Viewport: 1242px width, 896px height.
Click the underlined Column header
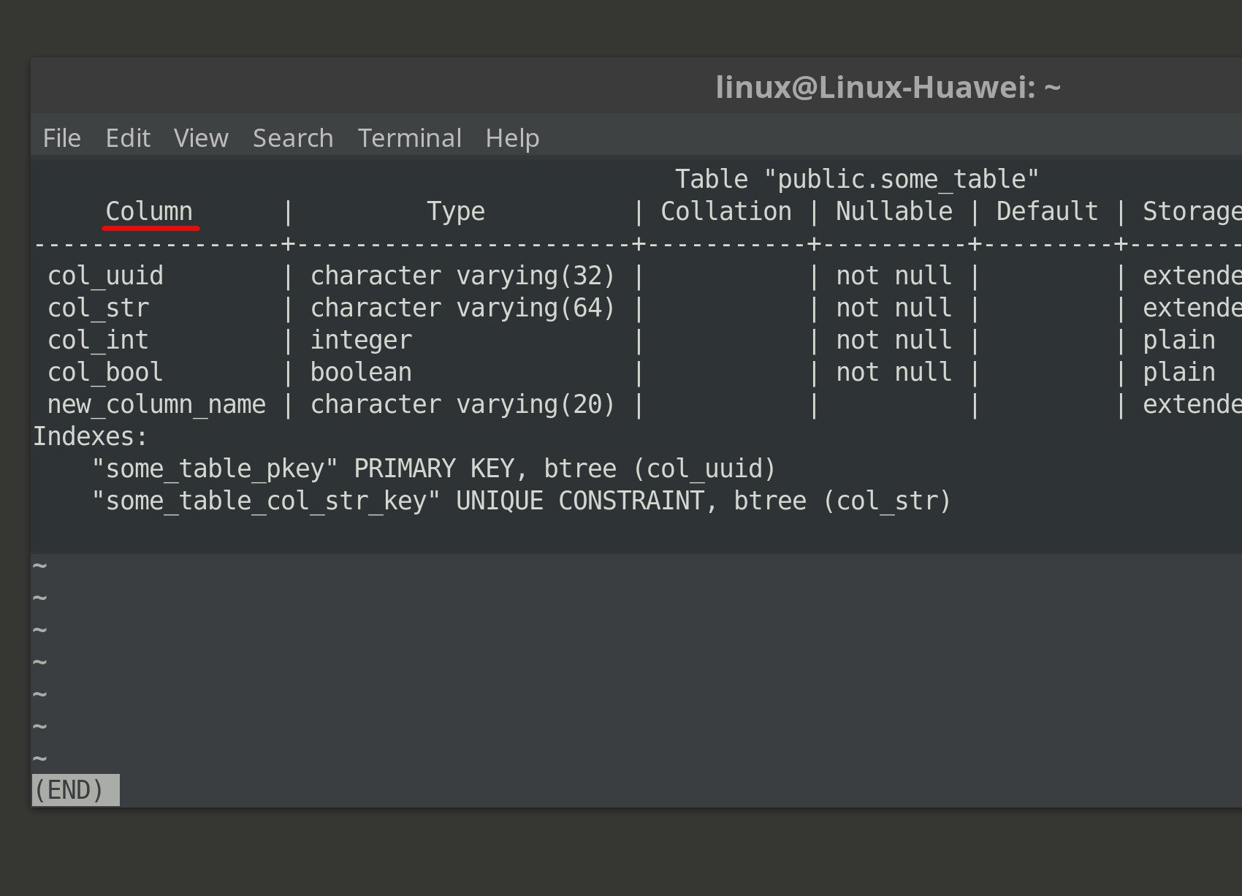click(x=151, y=210)
